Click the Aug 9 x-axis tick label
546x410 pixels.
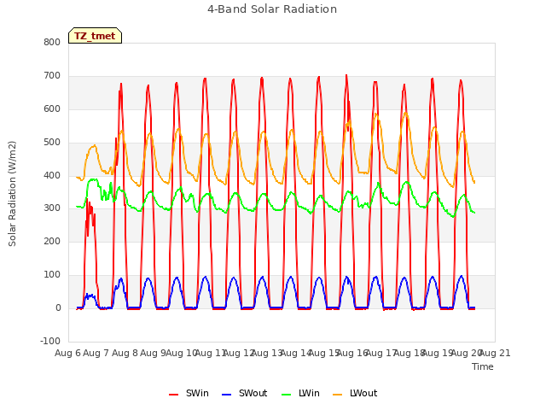click(154, 353)
